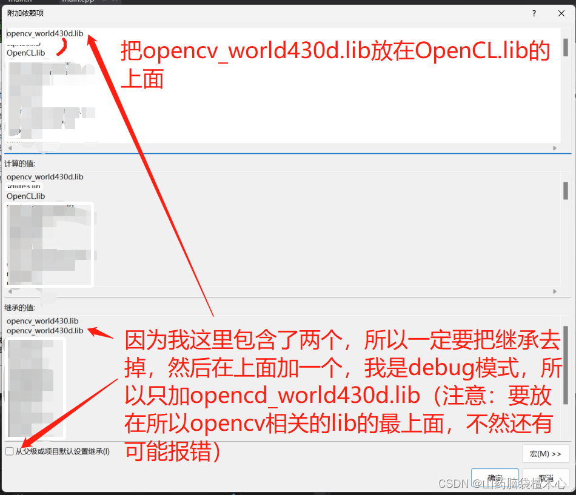Click opencv_world430d.lib under 计算的值
Screen dimensions: 576x495
[45, 177]
